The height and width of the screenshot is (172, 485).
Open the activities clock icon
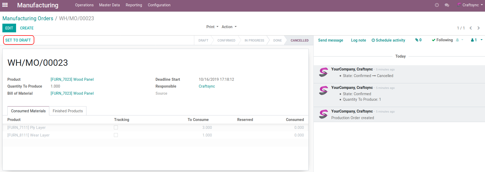437,5
